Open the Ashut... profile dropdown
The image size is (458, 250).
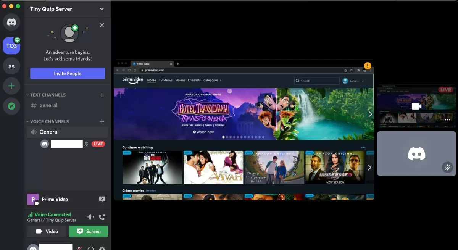pos(353,81)
